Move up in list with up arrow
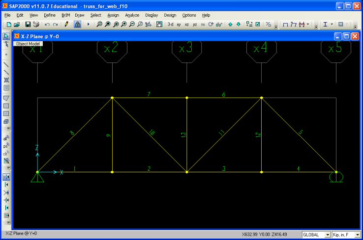Screen dimensions: 363x240 pyautogui.click(x=230, y=24)
